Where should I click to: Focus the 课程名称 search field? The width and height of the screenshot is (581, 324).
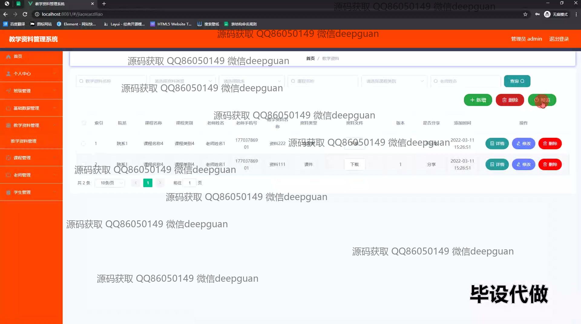pyautogui.click(x=323, y=81)
